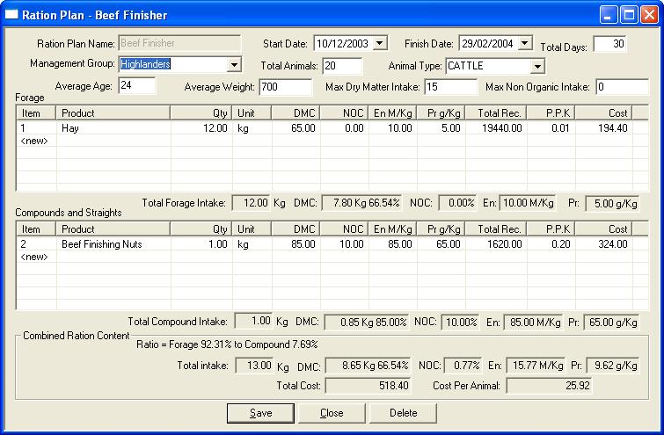The image size is (664, 435).
Task: Click the Average Weight field
Action: [286, 87]
